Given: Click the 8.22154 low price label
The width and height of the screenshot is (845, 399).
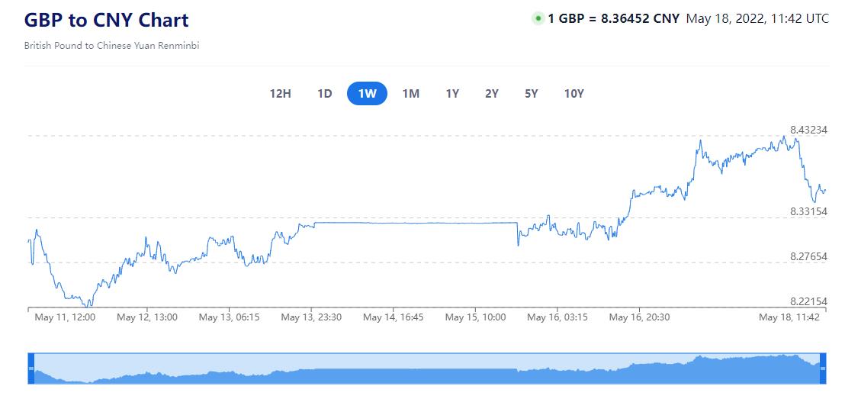Looking at the screenshot, I should click(x=808, y=302).
